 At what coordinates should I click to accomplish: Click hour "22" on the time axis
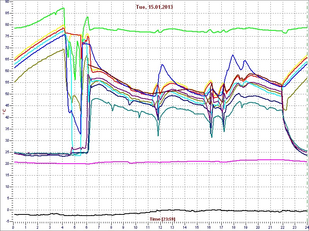283,227
